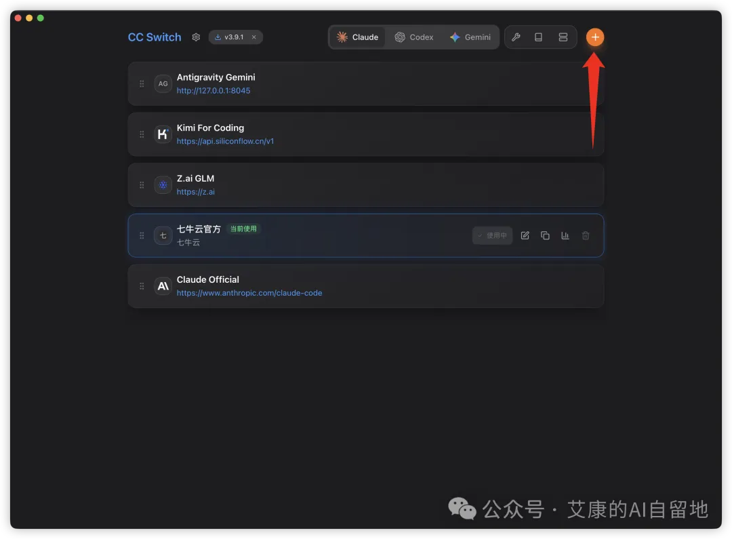This screenshot has height=539, width=732.
Task: Grab the 七牛云官方 drag handle
Action: (142, 235)
